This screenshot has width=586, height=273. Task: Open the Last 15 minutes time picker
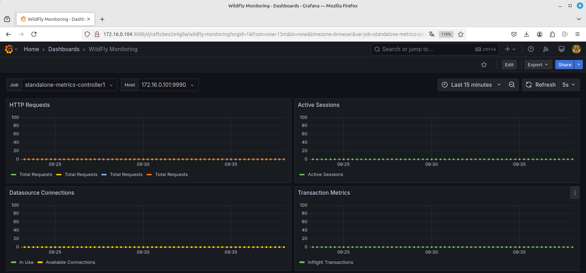pos(471,85)
